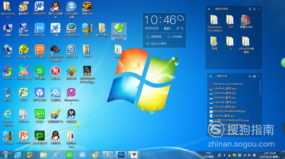Open the jpg photo thumbnail on desktop
The height and width of the screenshot is (159, 285).
[x=87, y=74]
